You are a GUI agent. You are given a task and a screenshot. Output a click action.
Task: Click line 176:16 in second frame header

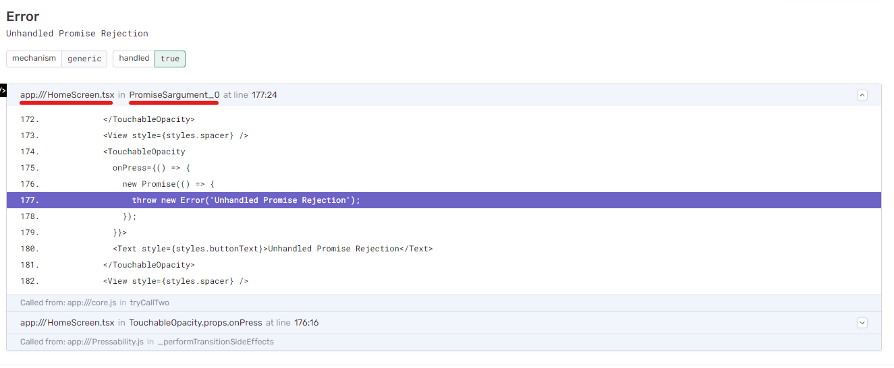pos(306,323)
